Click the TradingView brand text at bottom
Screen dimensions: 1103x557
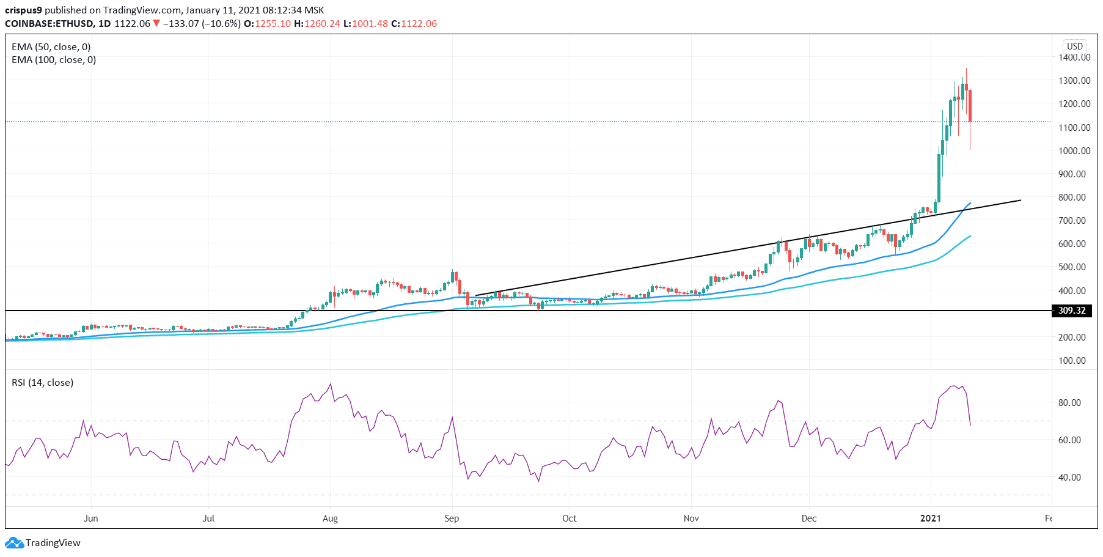(53, 543)
